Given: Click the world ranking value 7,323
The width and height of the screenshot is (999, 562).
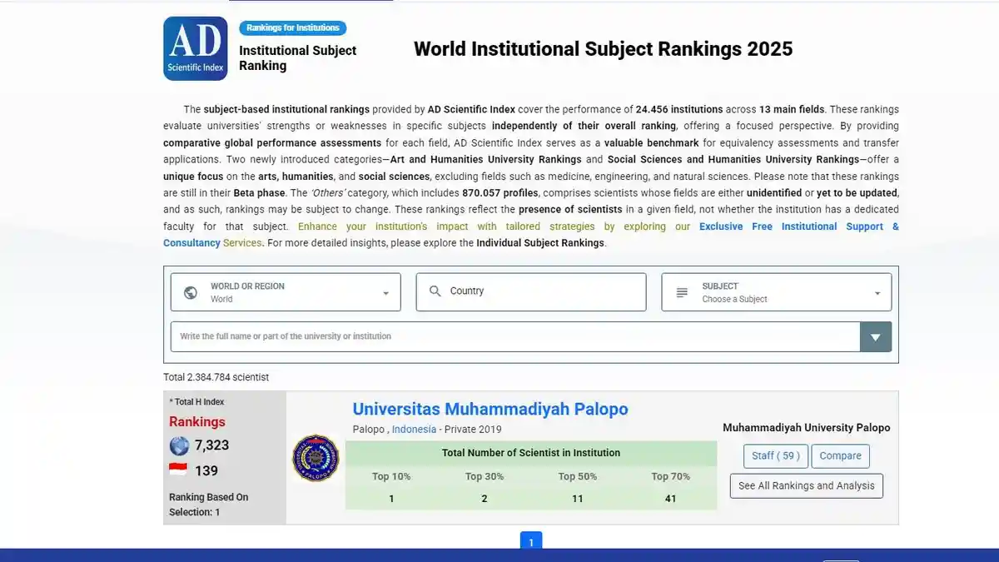Looking at the screenshot, I should coord(211,445).
